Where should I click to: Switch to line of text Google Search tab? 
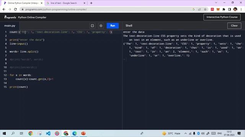(64, 3)
